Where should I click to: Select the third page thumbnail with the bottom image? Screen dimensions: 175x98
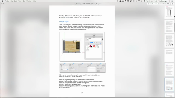pyautogui.click(x=169, y=41)
